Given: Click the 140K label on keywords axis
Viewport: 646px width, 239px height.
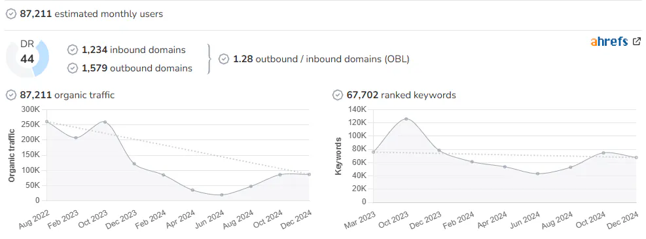Looking at the screenshot, I should pyautogui.click(x=357, y=109).
